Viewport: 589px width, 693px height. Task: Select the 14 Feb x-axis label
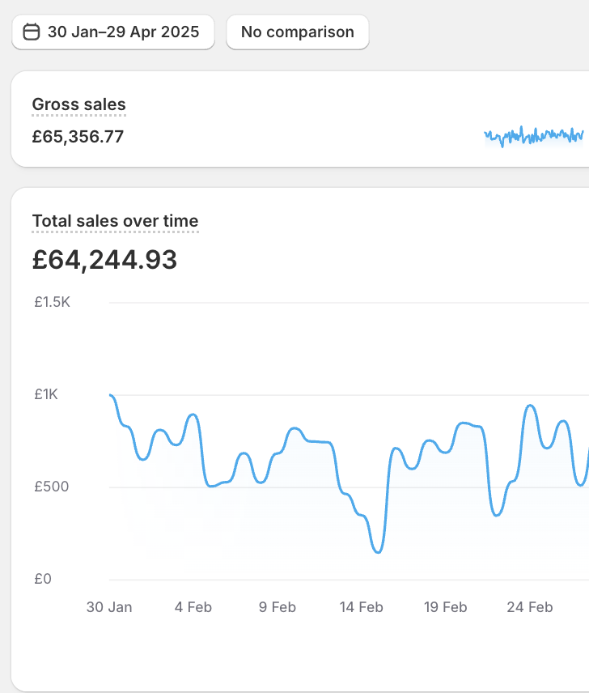pyautogui.click(x=362, y=607)
